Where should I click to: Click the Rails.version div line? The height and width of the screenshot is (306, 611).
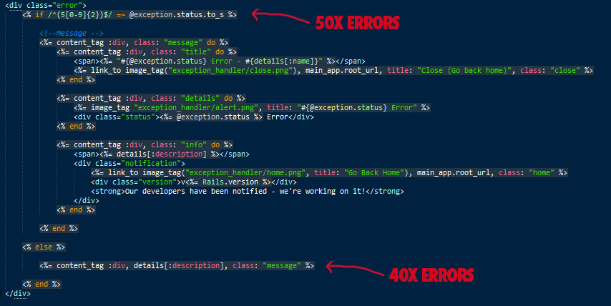click(194, 182)
